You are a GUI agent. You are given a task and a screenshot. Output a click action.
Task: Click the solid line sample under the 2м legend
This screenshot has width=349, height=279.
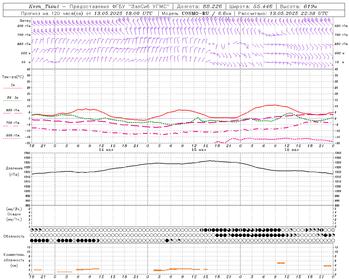point(13,88)
